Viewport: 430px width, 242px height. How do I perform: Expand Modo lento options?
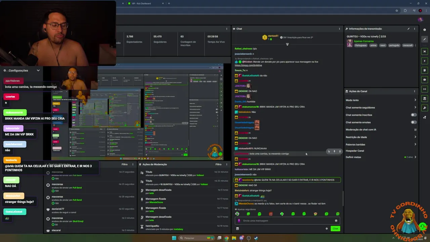(415, 100)
